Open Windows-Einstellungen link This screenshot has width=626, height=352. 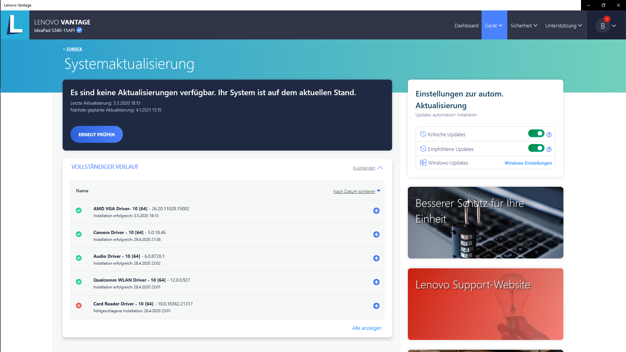click(528, 163)
